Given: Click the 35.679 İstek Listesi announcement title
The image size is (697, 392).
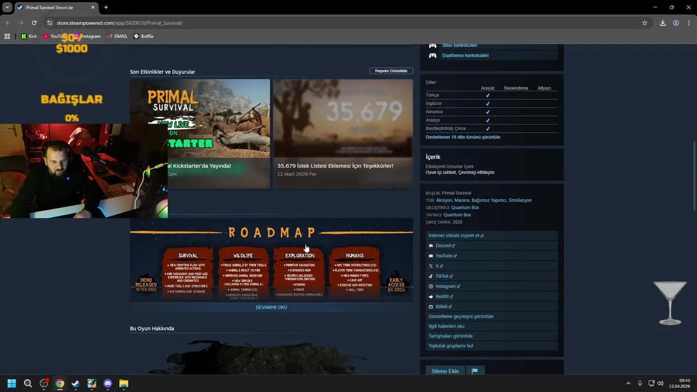Looking at the screenshot, I should point(335,166).
